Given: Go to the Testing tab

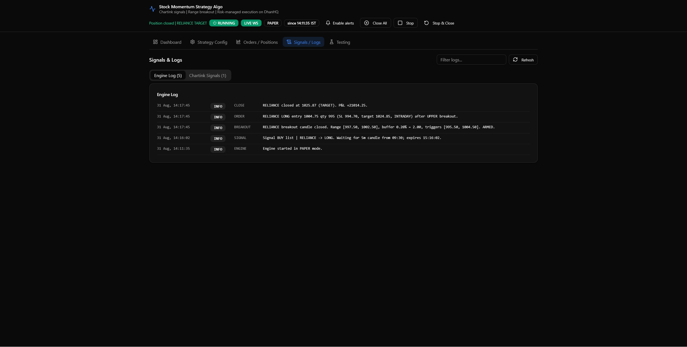Looking at the screenshot, I should (340, 42).
